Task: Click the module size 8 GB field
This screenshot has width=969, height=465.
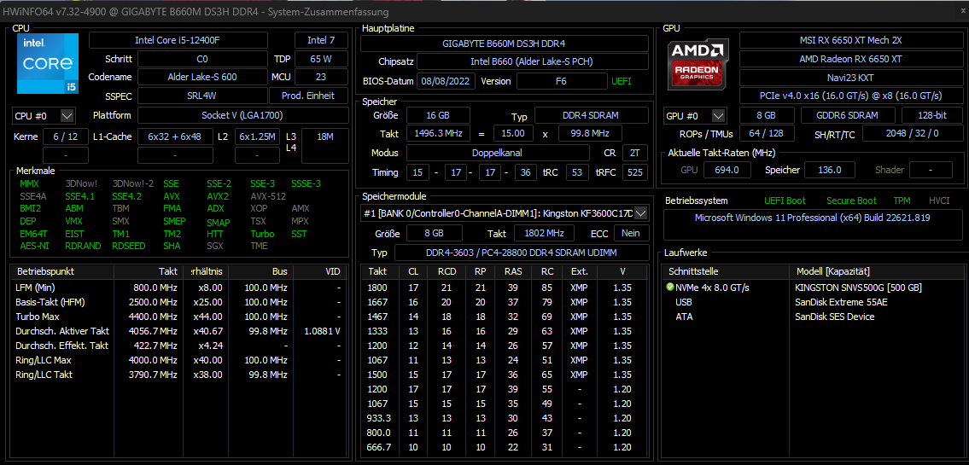Action: [435, 234]
